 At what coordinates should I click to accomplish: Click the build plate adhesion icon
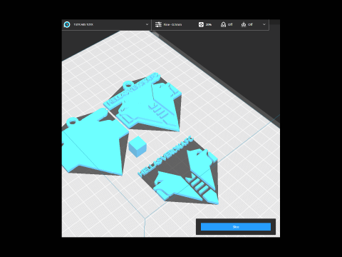pos(244,24)
